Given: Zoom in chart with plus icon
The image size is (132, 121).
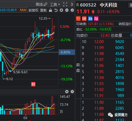Looking at the screenshot, I should (x=61, y=10).
